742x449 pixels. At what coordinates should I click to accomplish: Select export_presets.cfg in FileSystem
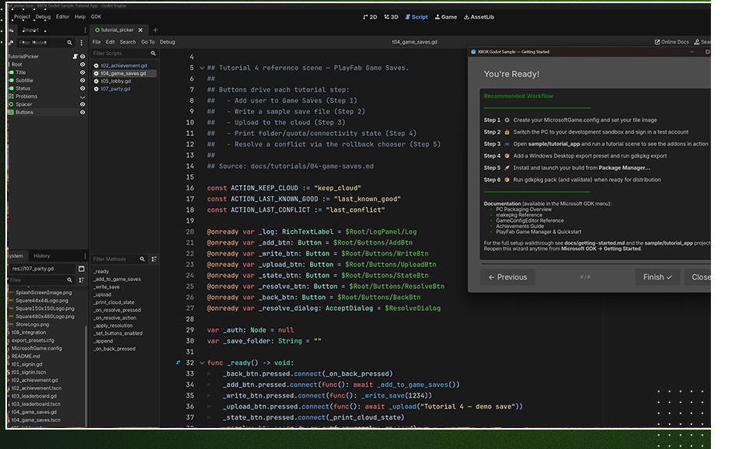[33, 340]
